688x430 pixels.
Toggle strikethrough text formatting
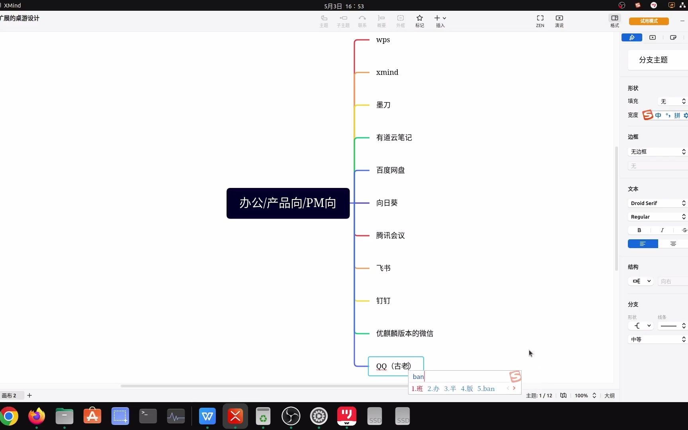point(684,230)
